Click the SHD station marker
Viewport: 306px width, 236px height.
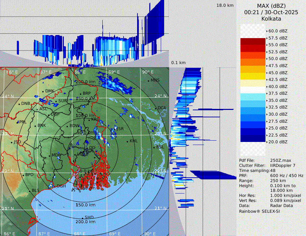[x=83, y=217]
